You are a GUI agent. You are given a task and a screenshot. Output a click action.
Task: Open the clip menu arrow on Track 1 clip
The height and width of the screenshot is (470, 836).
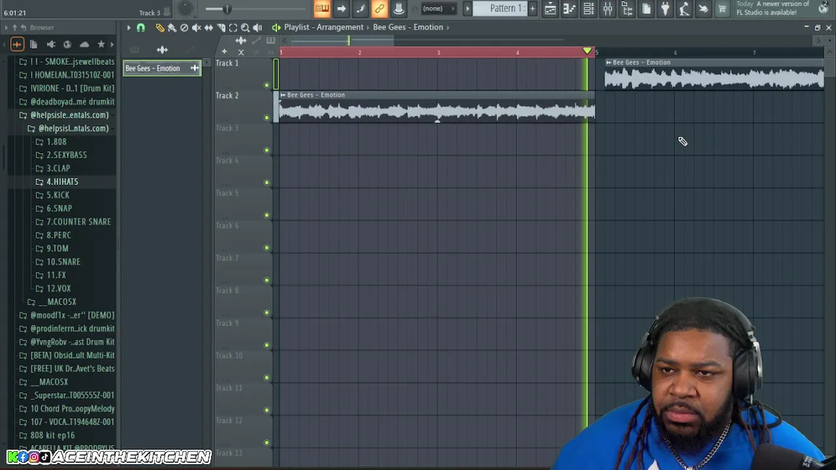pos(609,63)
